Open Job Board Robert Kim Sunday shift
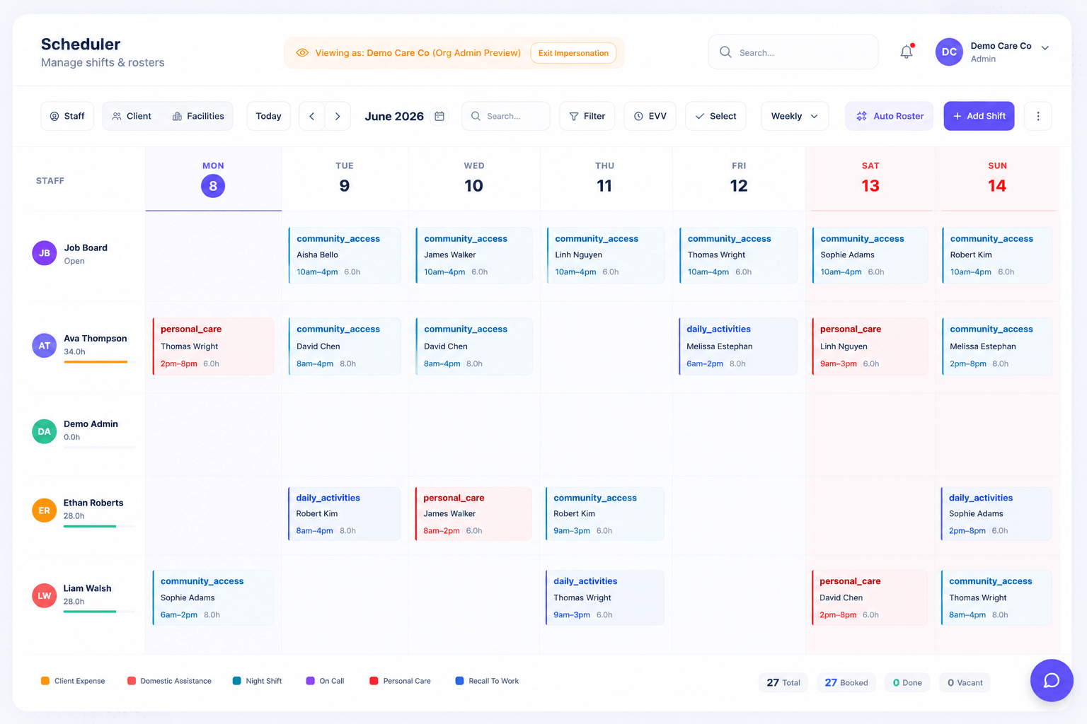 [x=996, y=255]
